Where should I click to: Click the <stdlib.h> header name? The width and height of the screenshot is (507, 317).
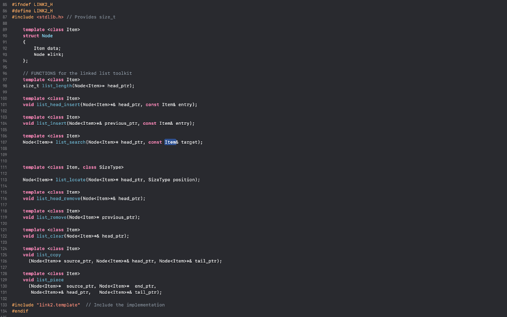coord(50,17)
